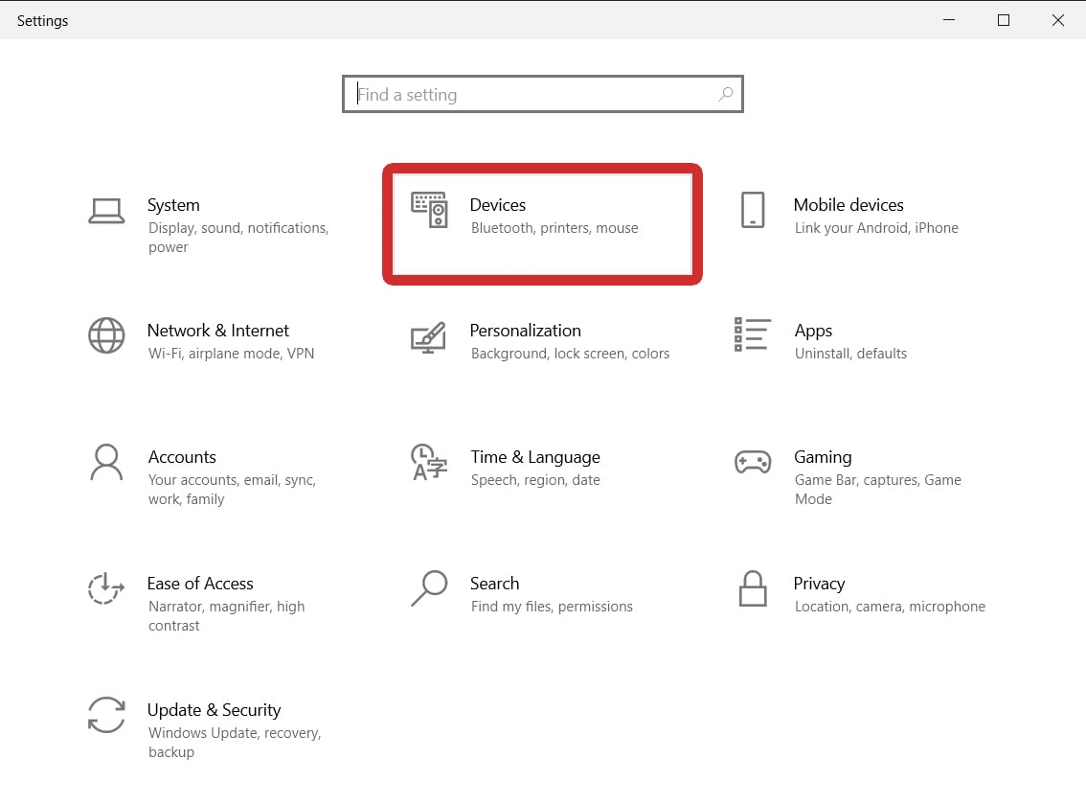Click the Gaming controller icon
Image resolution: width=1086 pixels, height=804 pixels.
click(753, 462)
